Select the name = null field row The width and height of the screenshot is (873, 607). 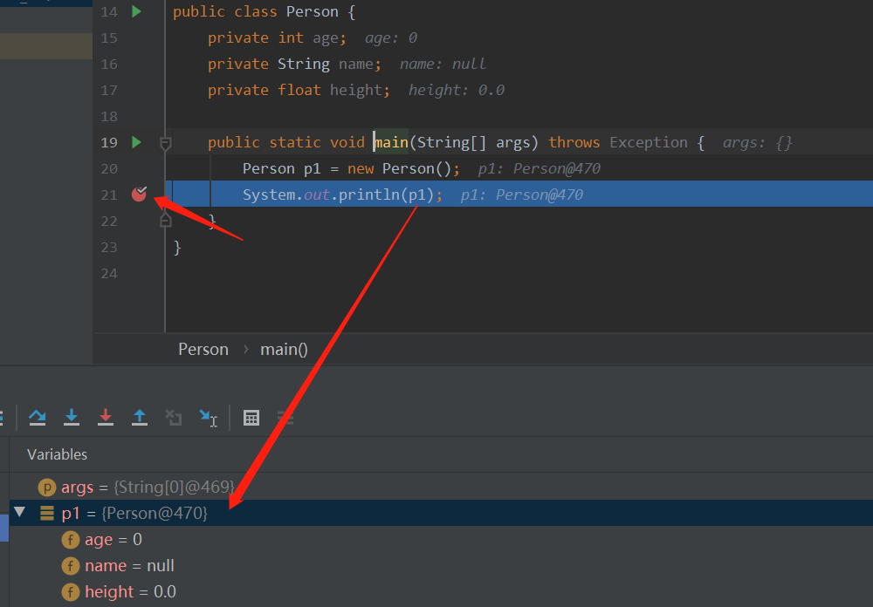pos(441,565)
